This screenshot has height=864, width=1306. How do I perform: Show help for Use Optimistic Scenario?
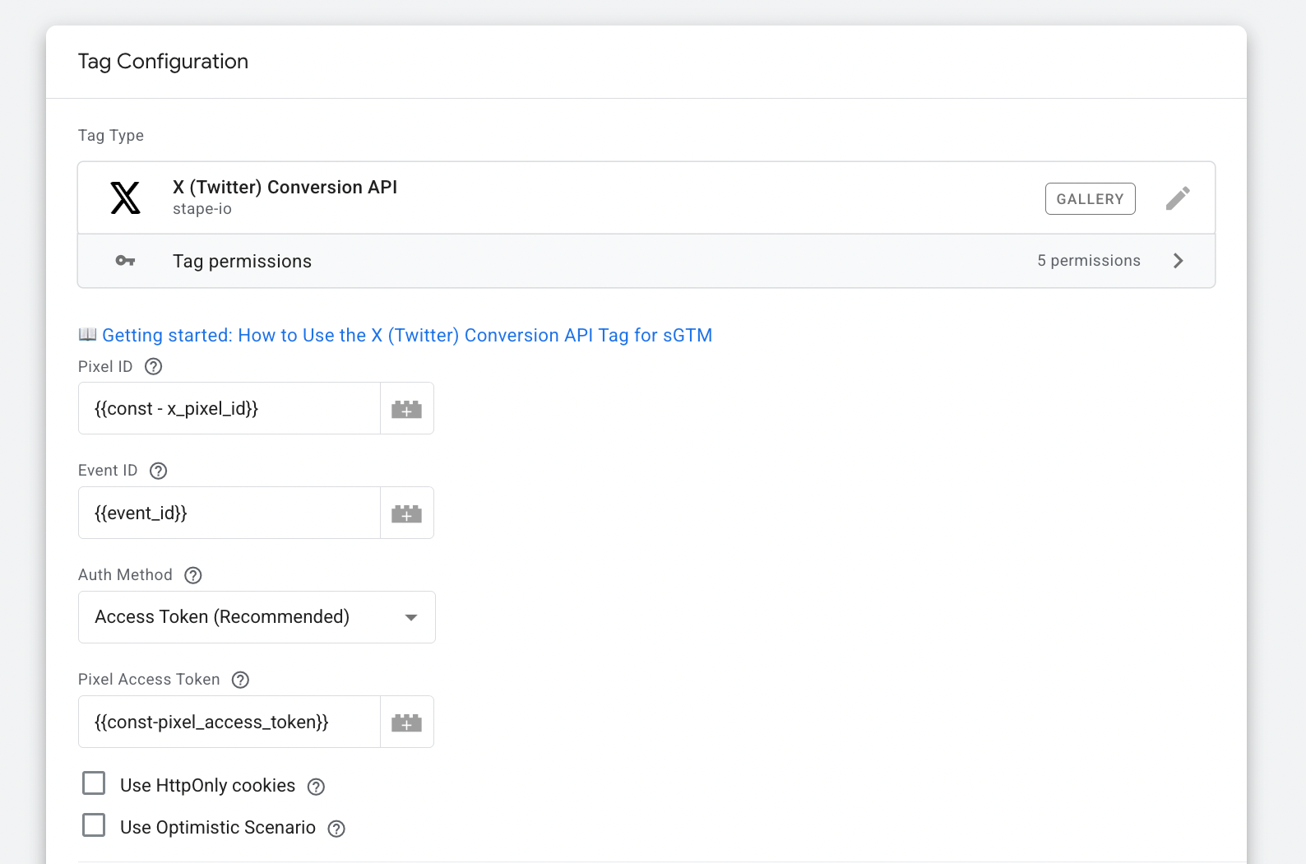[336, 829]
